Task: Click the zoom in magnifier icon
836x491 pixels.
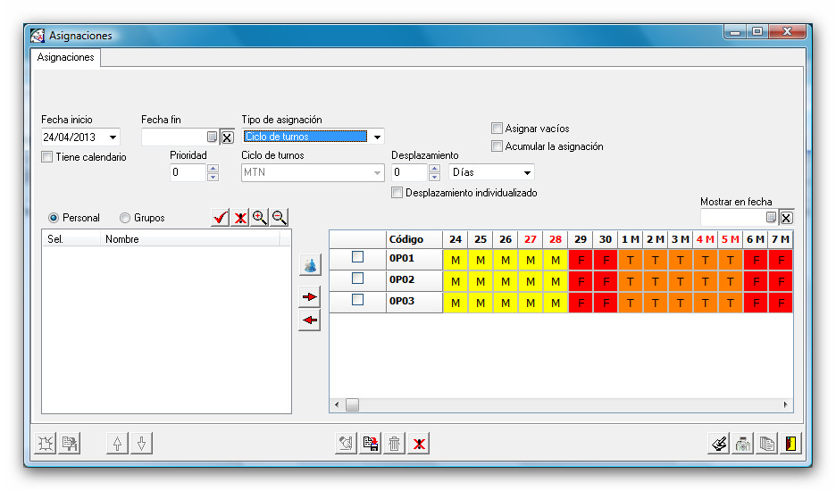Action: pos(260,218)
